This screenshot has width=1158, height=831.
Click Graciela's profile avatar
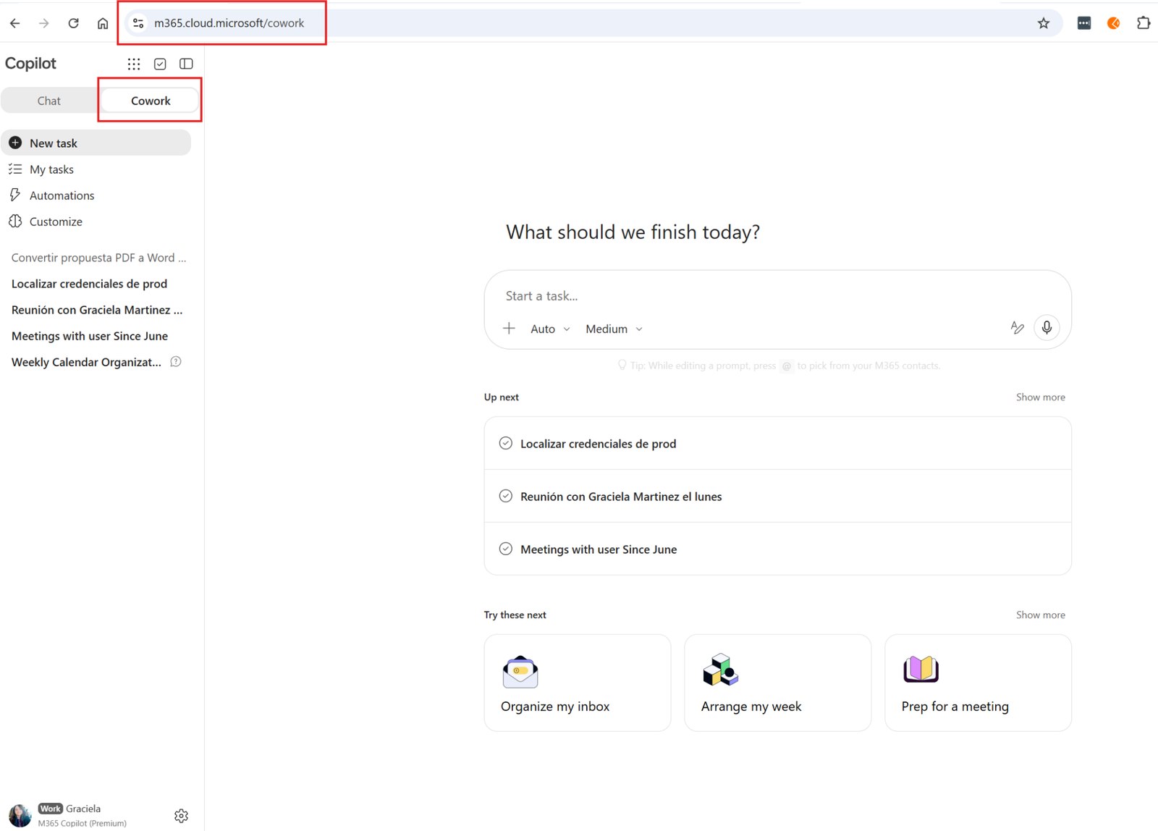(20, 815)
